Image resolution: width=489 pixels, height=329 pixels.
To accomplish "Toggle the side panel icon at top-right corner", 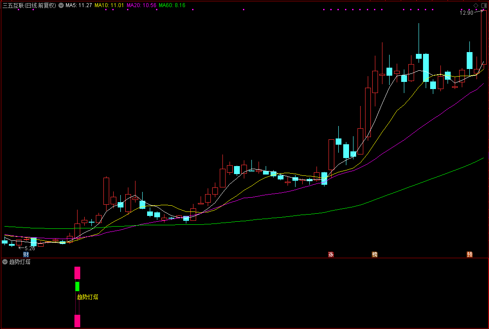I will click(x=485, y=6).
